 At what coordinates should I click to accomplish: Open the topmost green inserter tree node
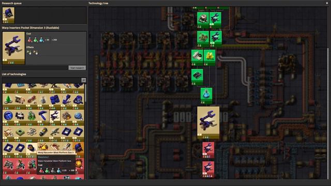click(x=215, y=20)
